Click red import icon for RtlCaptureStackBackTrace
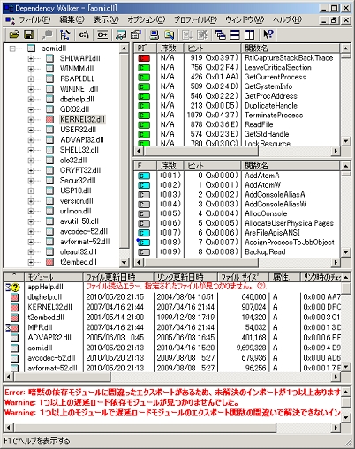Screen dimensions: 355x449 tap(144, 58)
